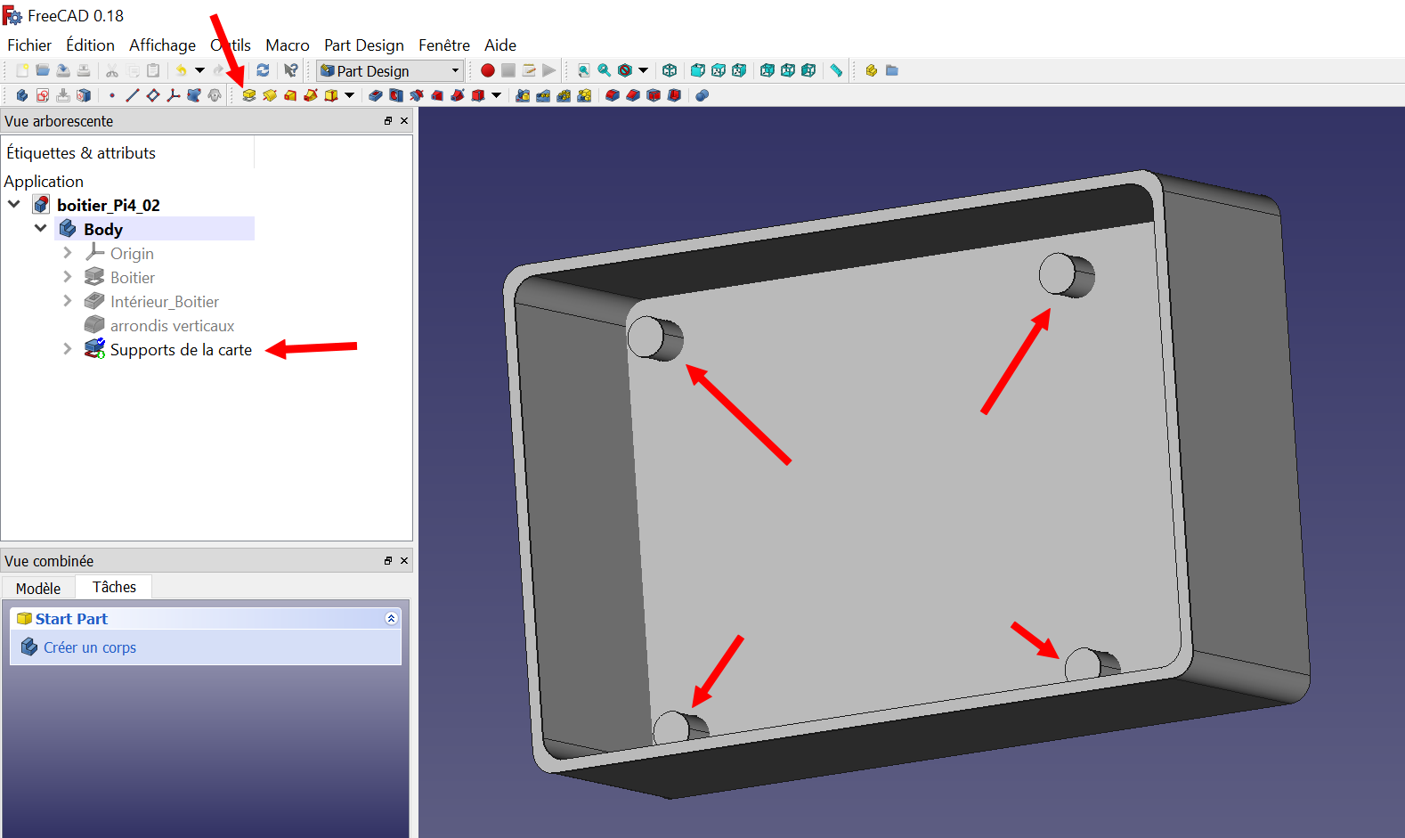Open the Part Design workbench dropdown

[x=390, y=70]
